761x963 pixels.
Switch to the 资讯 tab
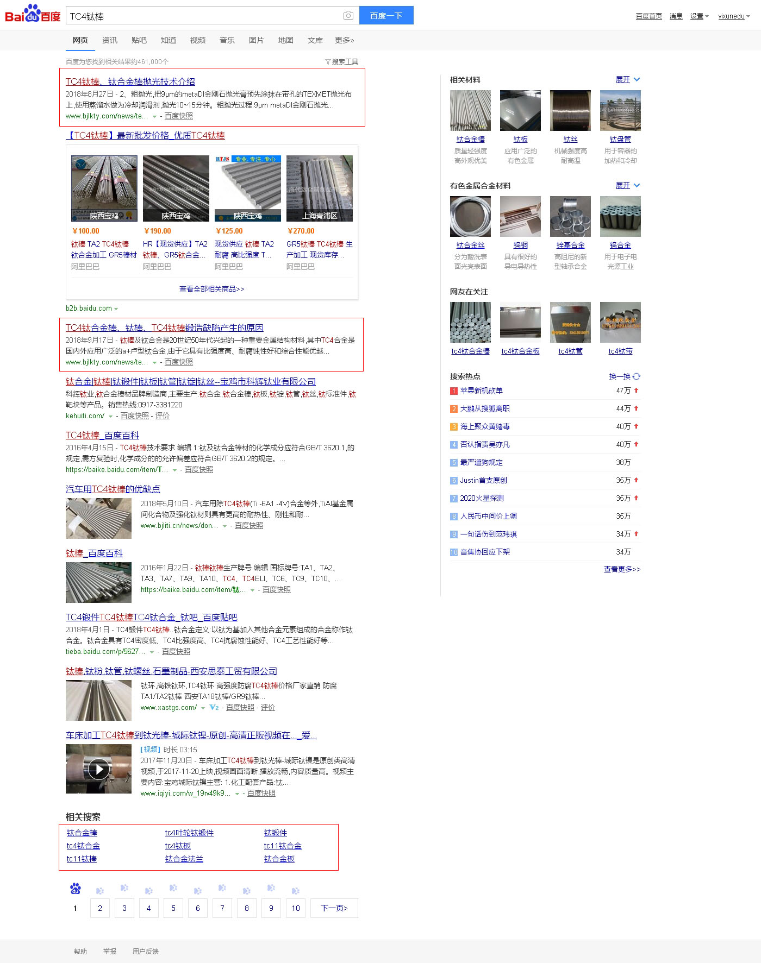click(110, 40)
